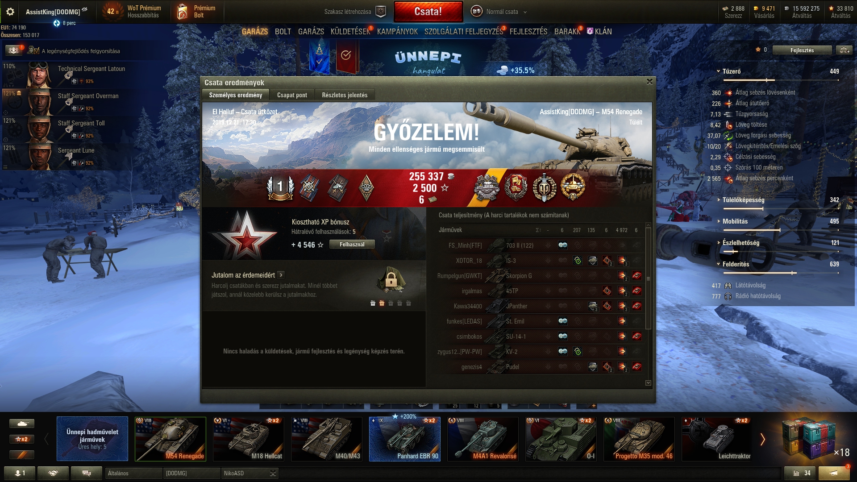Viewport: 857px width, 482px height.
Task: Add vehicle to comparison via scales icon
Action: [843, 50]
